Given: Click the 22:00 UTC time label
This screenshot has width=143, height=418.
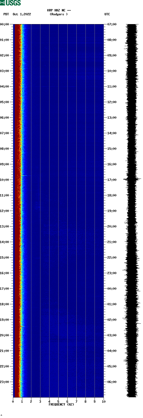Looking at the screenshot, I should tap(112, 258).
